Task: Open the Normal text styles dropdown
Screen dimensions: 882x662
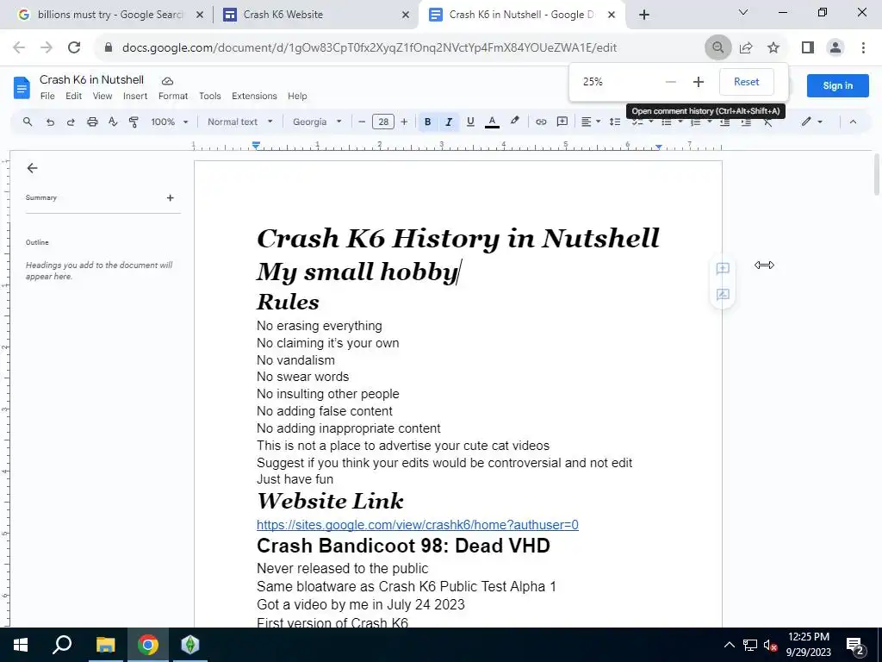Action: (239, 122)
